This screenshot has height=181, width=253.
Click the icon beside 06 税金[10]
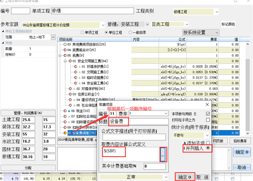pyautogui.click(x=65, y=111)
